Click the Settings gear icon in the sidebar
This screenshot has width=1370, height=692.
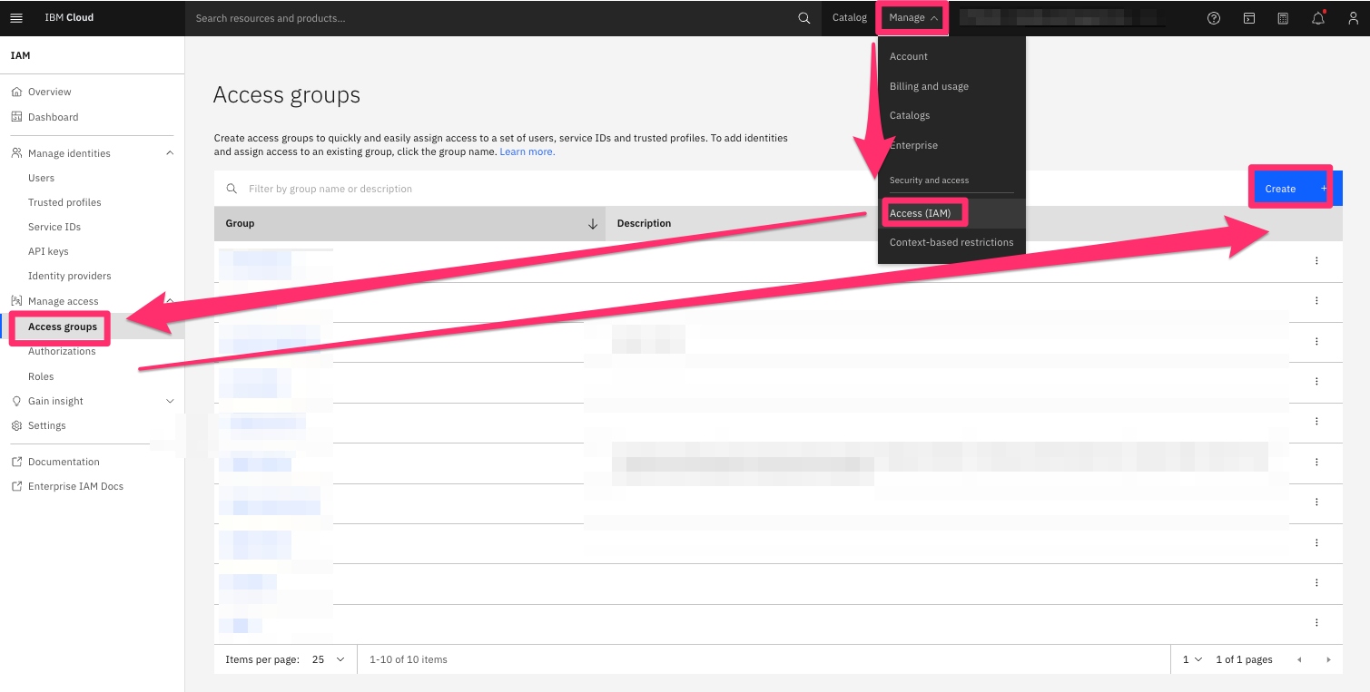(16, 425)
